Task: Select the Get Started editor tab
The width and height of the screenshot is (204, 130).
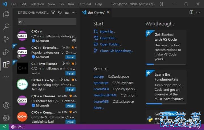Action: tap(96, 13)
